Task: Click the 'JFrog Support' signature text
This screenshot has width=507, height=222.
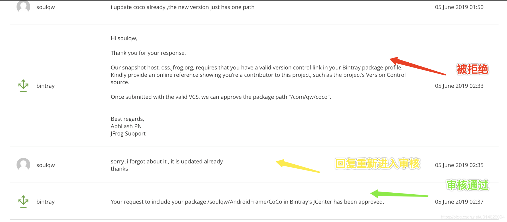Action: [x=128, y=134]
